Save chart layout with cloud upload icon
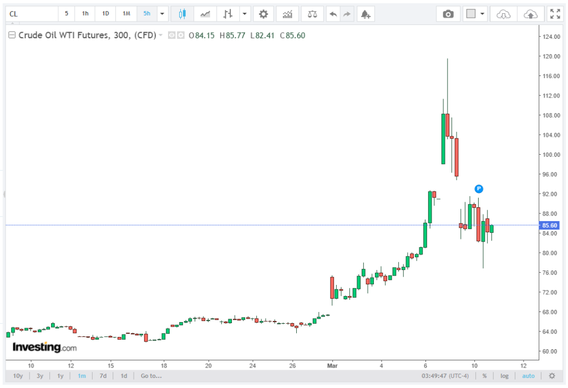Viewport: 568px width, 388px height. pos(530,13)
